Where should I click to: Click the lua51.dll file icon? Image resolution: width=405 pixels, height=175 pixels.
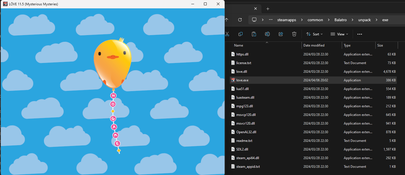click(x=233, y=89)
